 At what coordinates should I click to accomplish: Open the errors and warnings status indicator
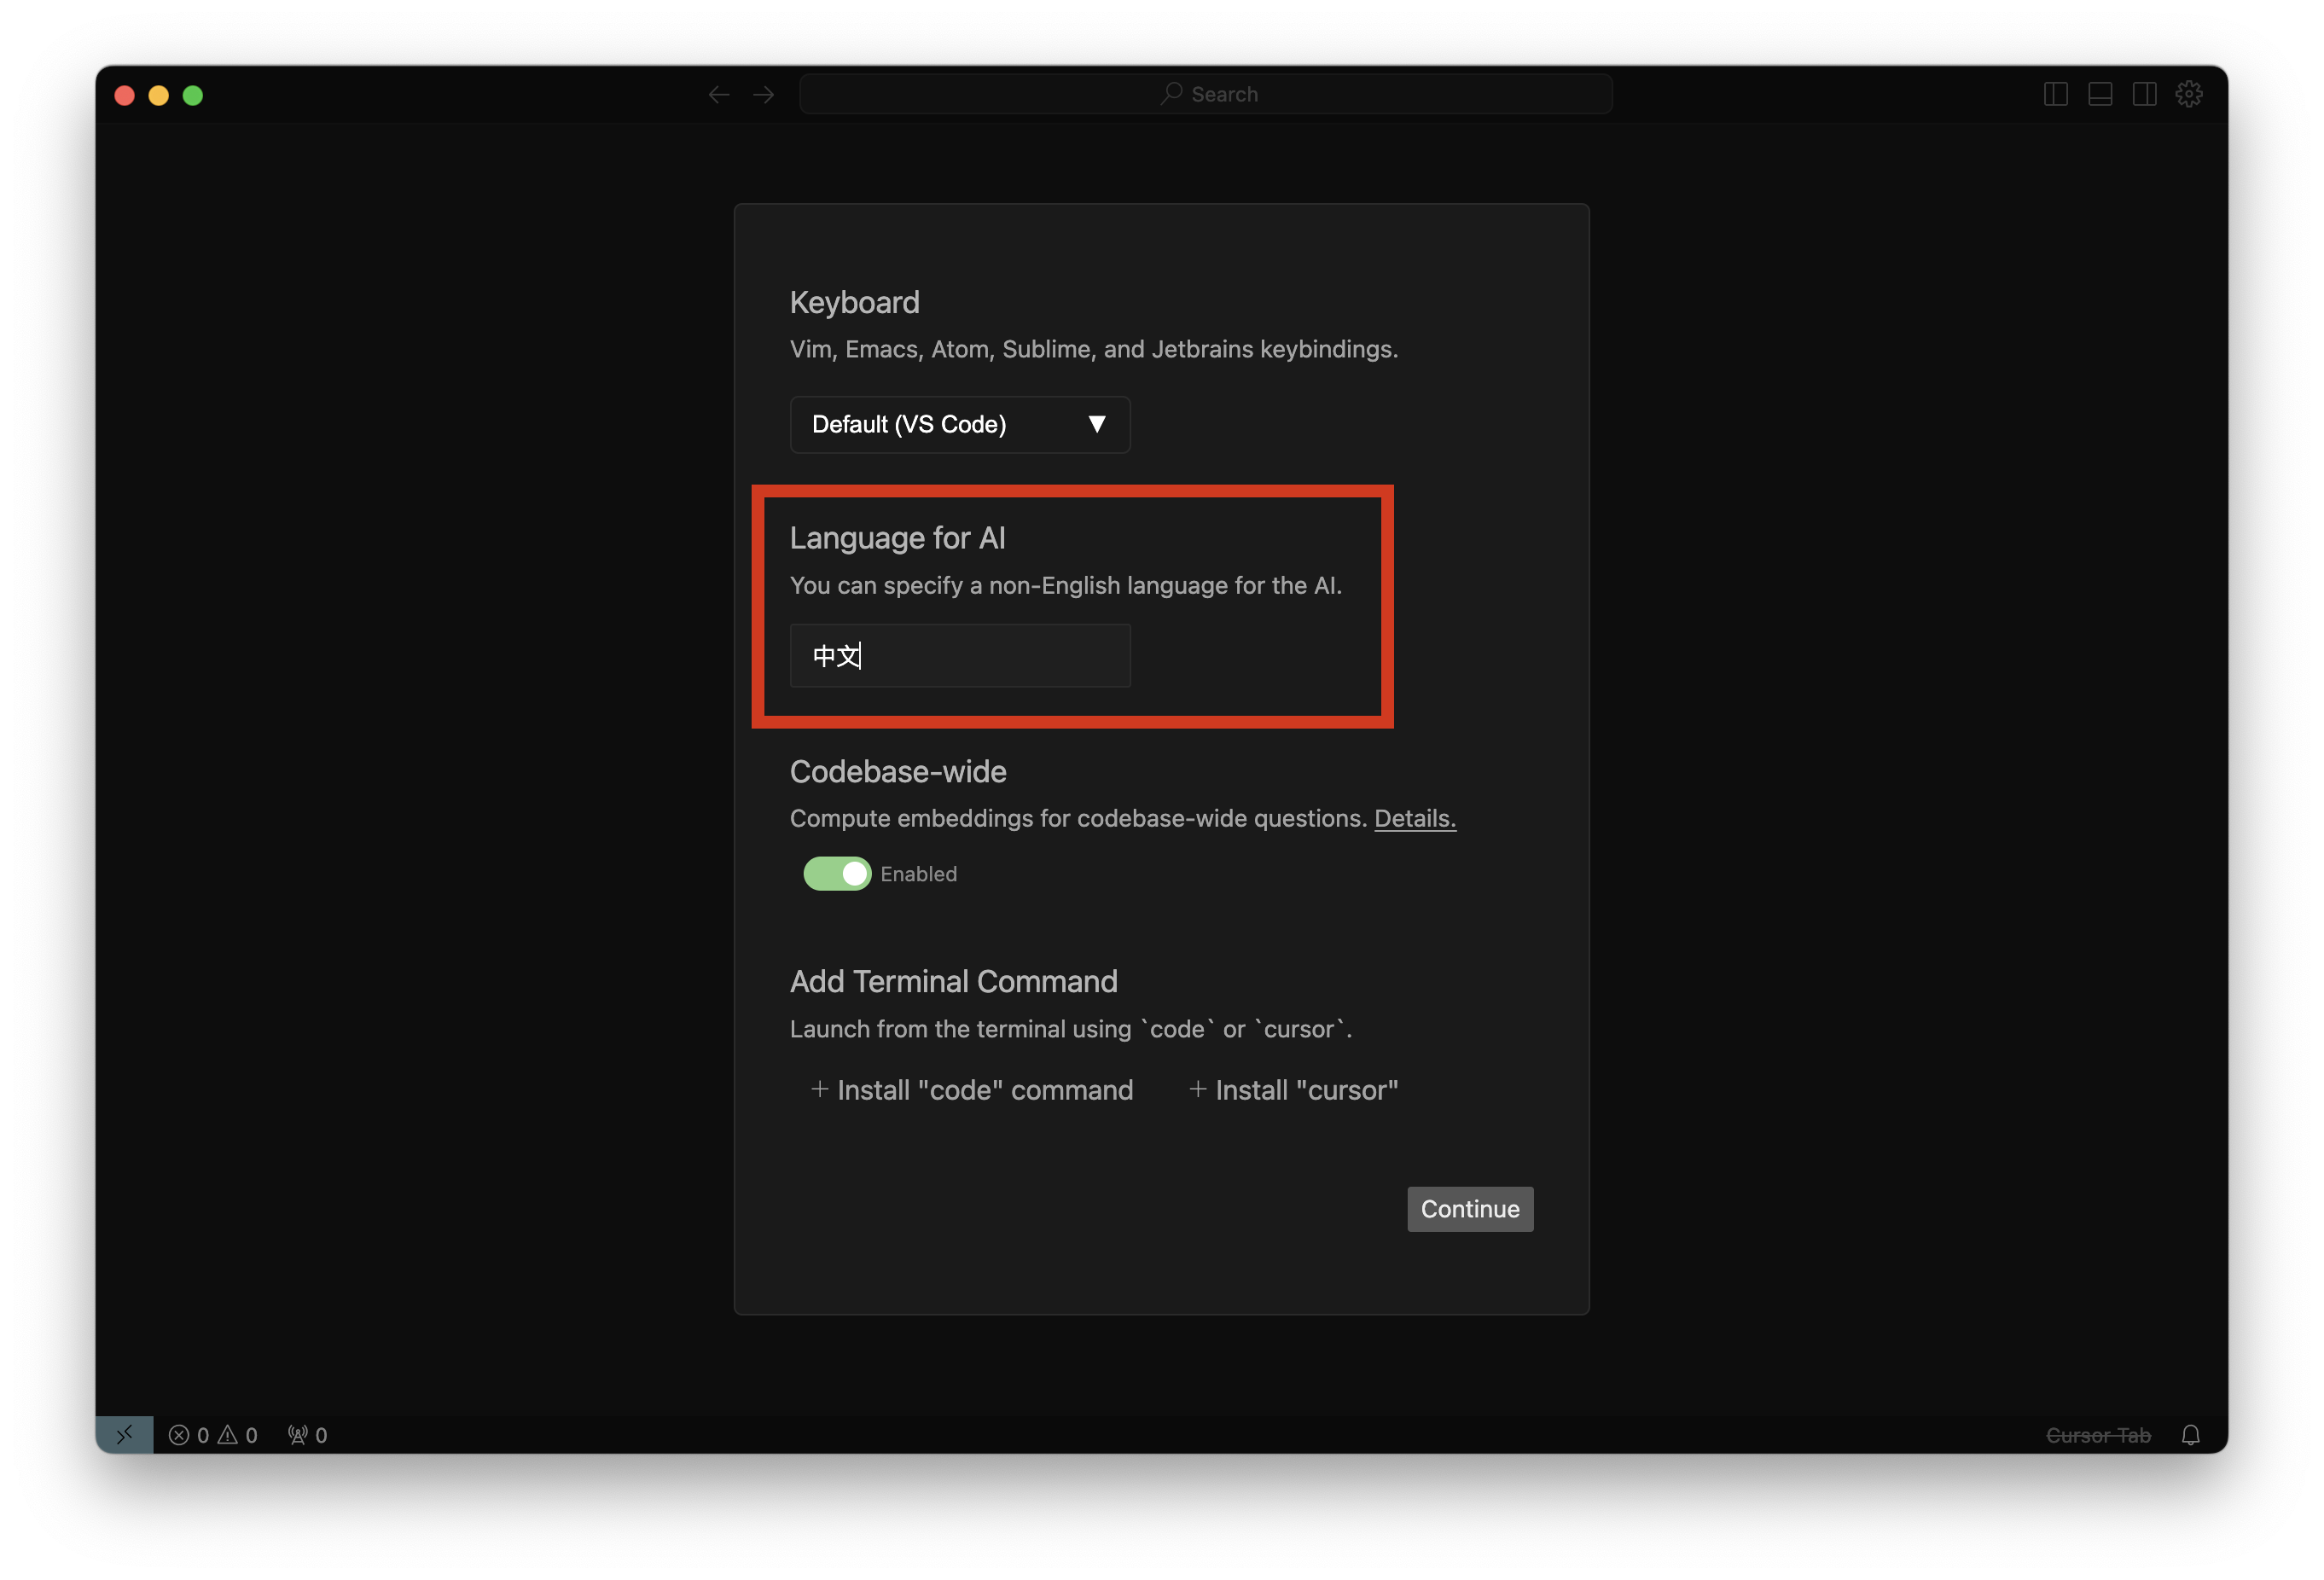coord(213,1435)
